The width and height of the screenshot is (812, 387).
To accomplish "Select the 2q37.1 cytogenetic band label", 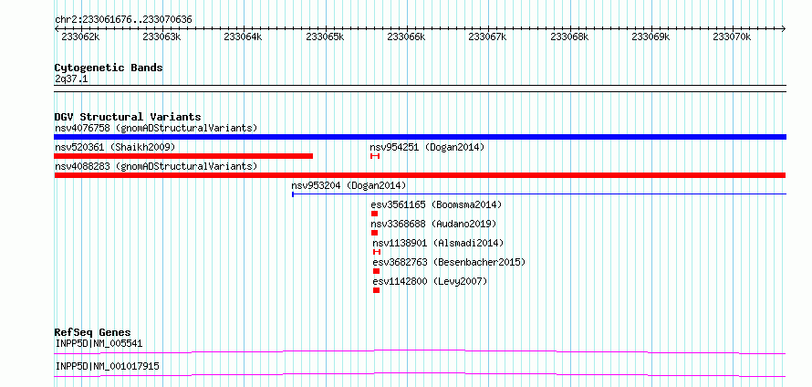I will (71, 78).
